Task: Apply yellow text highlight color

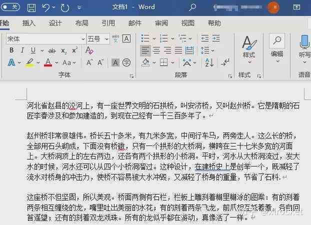Action: point(30,62)
